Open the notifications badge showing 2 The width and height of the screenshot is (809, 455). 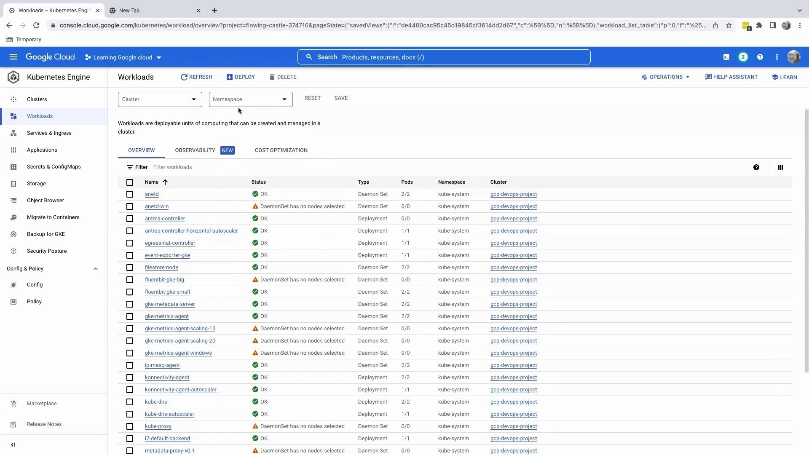pos(743,57)
